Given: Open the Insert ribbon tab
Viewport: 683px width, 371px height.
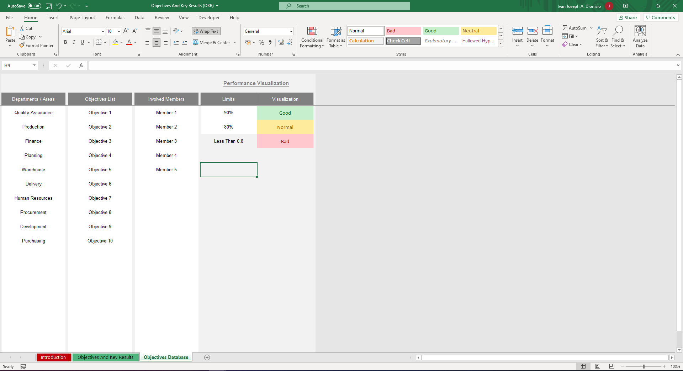Looking at the screenshot, I should [x=53, y=18].
